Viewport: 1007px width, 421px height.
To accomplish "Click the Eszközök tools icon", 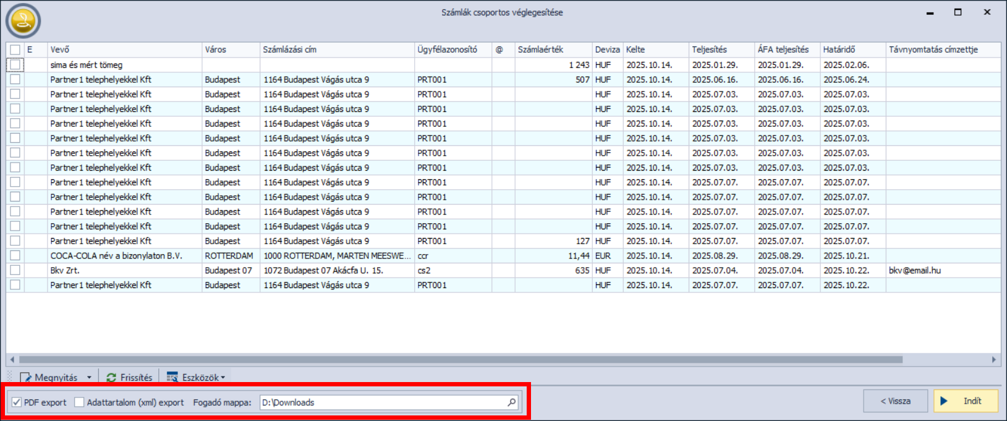I will (x=172, y=378).
